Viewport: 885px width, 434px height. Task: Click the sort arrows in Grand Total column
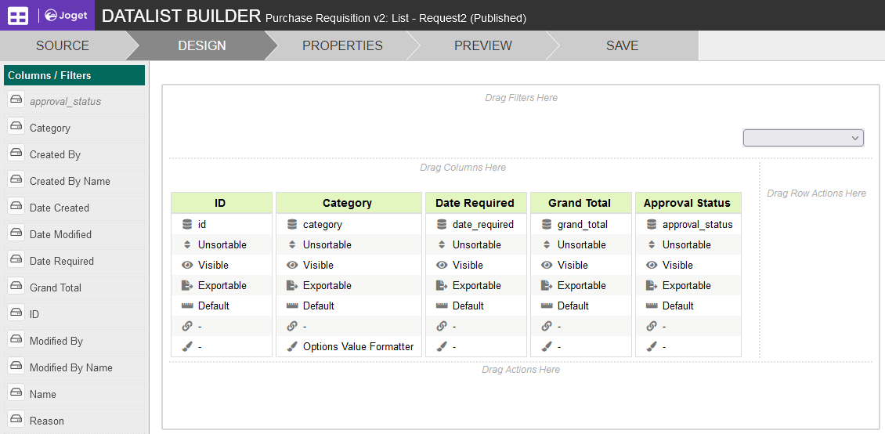point(547,244)
